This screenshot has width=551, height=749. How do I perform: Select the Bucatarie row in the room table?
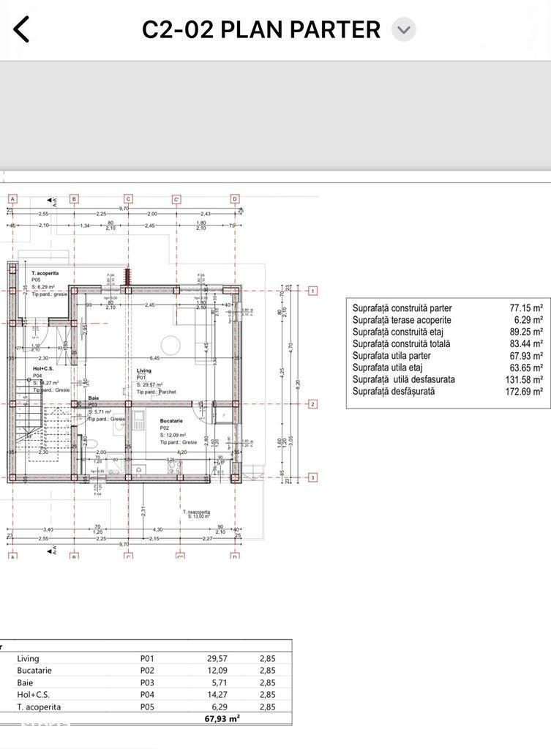pos(146,671)
